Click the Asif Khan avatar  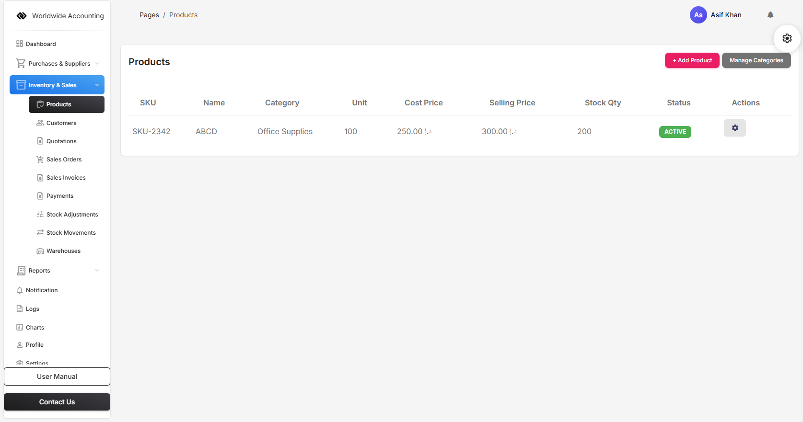pos(698,15)
